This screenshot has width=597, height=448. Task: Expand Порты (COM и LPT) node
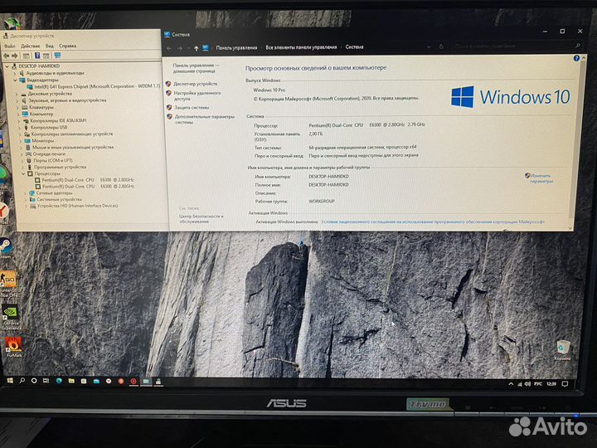click(x=22, y=160)
